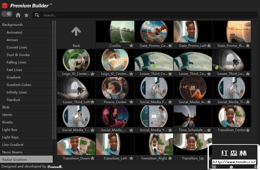Click the Back up-arrow tile

tap(76, 32)
